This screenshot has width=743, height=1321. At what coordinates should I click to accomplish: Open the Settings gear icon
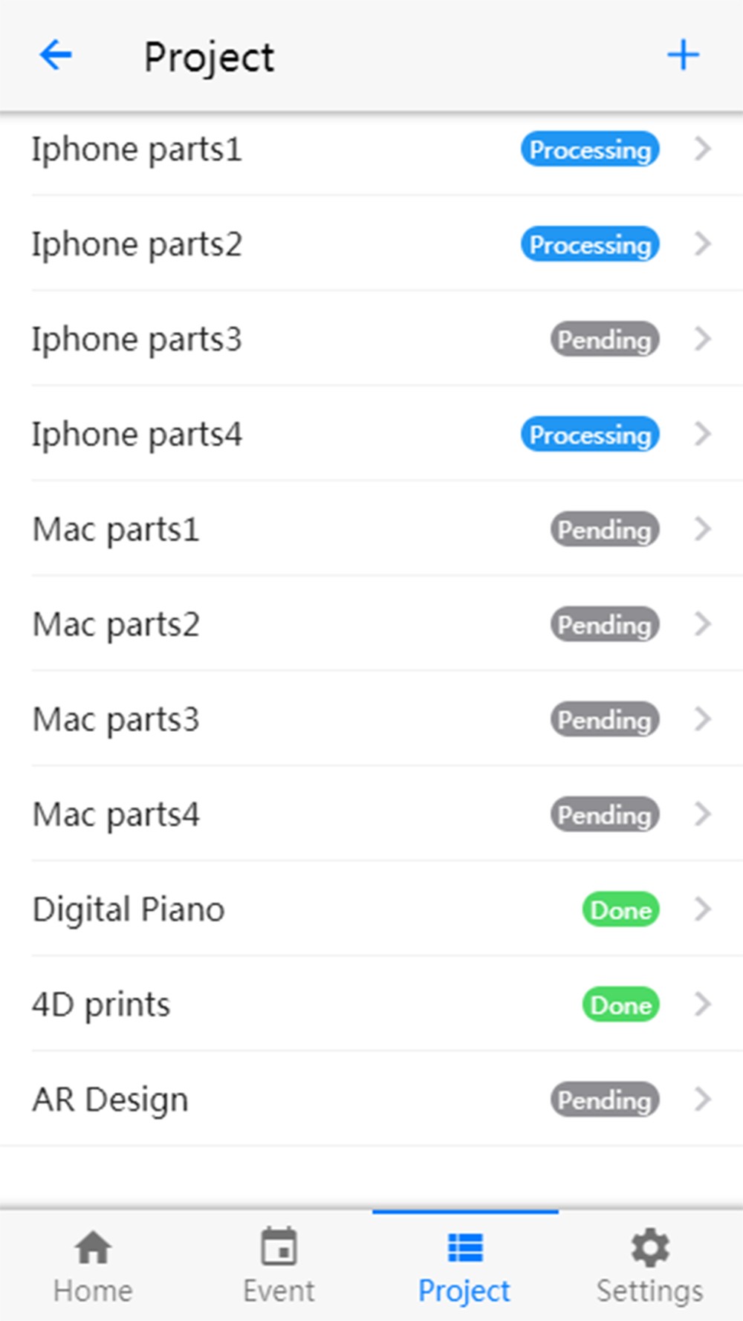coord(650,1247)
